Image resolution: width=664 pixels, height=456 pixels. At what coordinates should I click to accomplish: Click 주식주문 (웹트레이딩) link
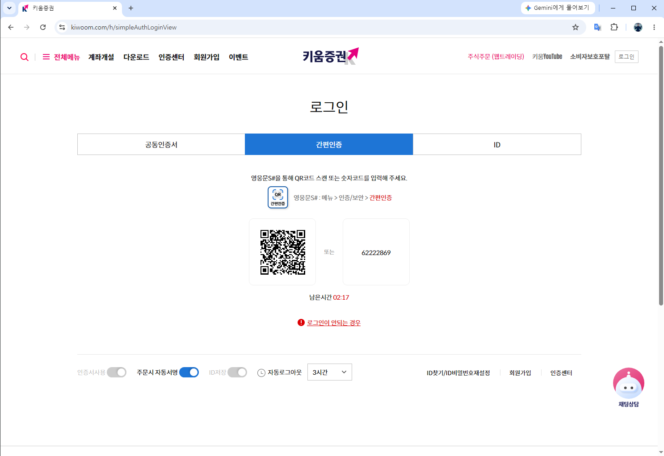point(496,57)
